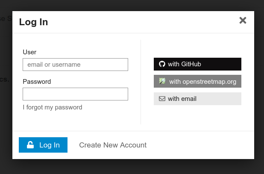Close the Log In dialog

coord(243,21)
